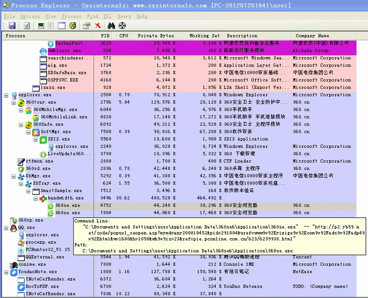This screenshot has width=368, height=298.
Task: Click the binoculars Find Handle icon
Action: pos(111,26)
